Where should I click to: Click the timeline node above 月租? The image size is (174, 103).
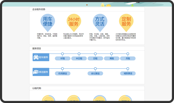(x=128, y=54)
